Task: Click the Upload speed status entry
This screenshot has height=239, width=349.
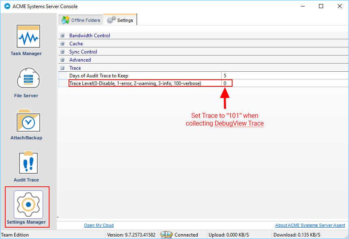Action: [x=229, y=235]
